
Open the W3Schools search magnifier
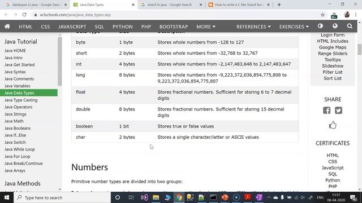pyautogui.click(x=350, y=27)
